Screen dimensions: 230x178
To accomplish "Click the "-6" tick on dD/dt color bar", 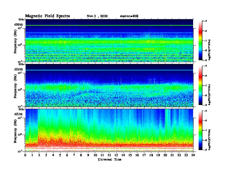I will point(206,76).
